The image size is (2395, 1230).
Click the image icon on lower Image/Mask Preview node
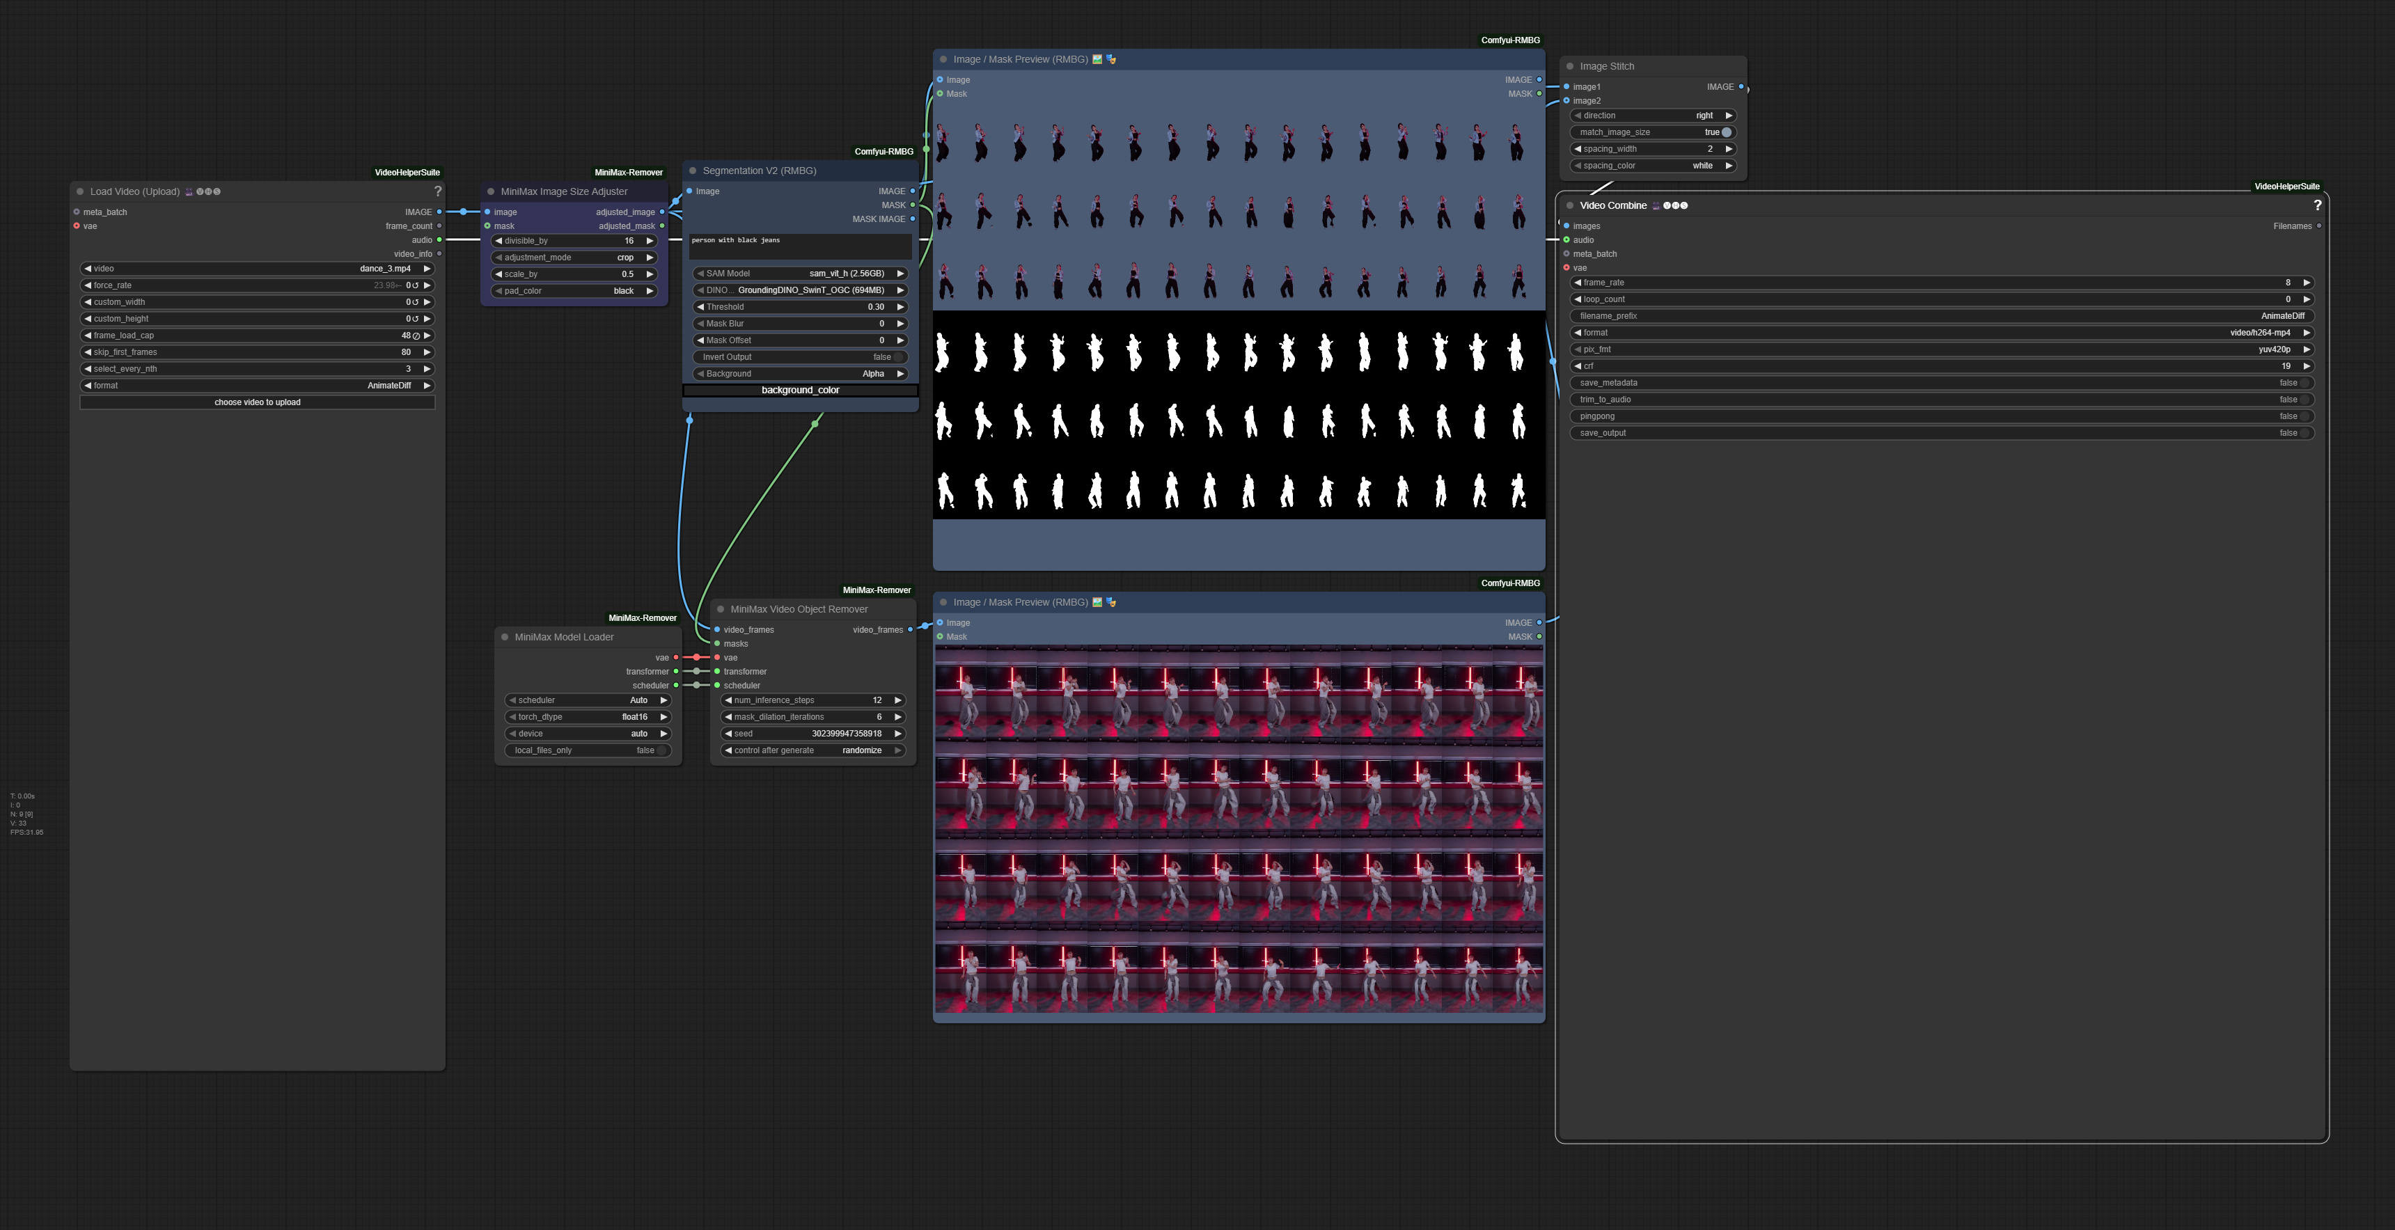pos(1097,602)
